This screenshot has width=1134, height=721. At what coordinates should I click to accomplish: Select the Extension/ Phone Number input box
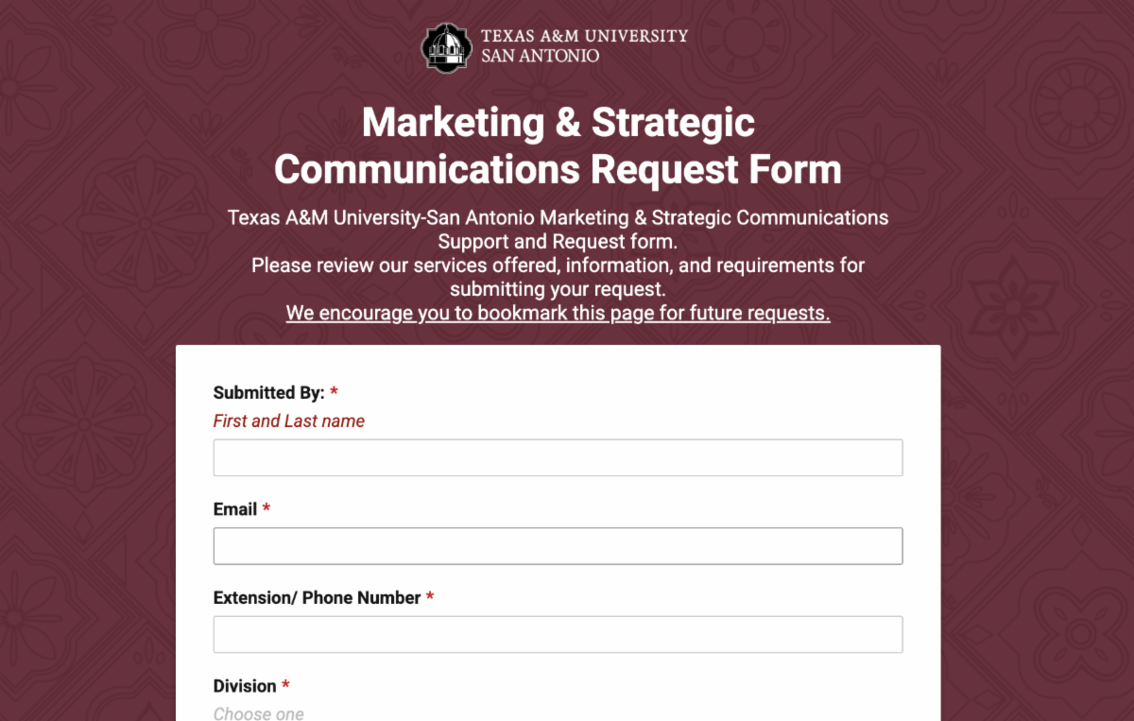pyautogui.click(x=558, y=635)
